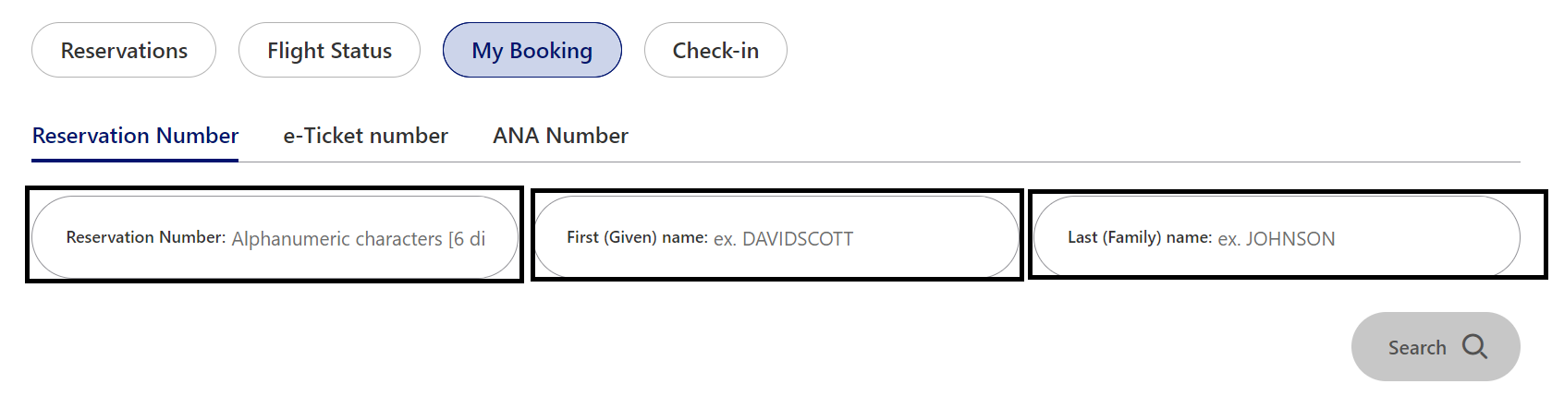Switch to the Flight Status section

(329, 50)
